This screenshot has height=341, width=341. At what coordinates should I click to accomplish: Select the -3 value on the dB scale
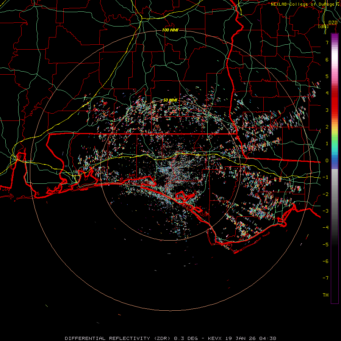tap(325, 211)
